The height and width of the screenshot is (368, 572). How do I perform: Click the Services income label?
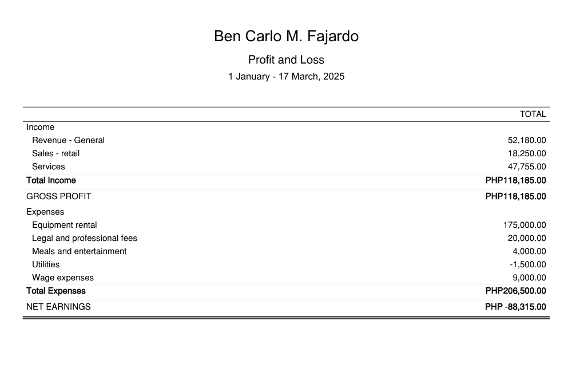pyautogui.click(x=49, y=167)
